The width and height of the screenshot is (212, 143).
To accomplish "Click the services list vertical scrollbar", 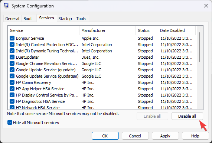I will point(200,68).
